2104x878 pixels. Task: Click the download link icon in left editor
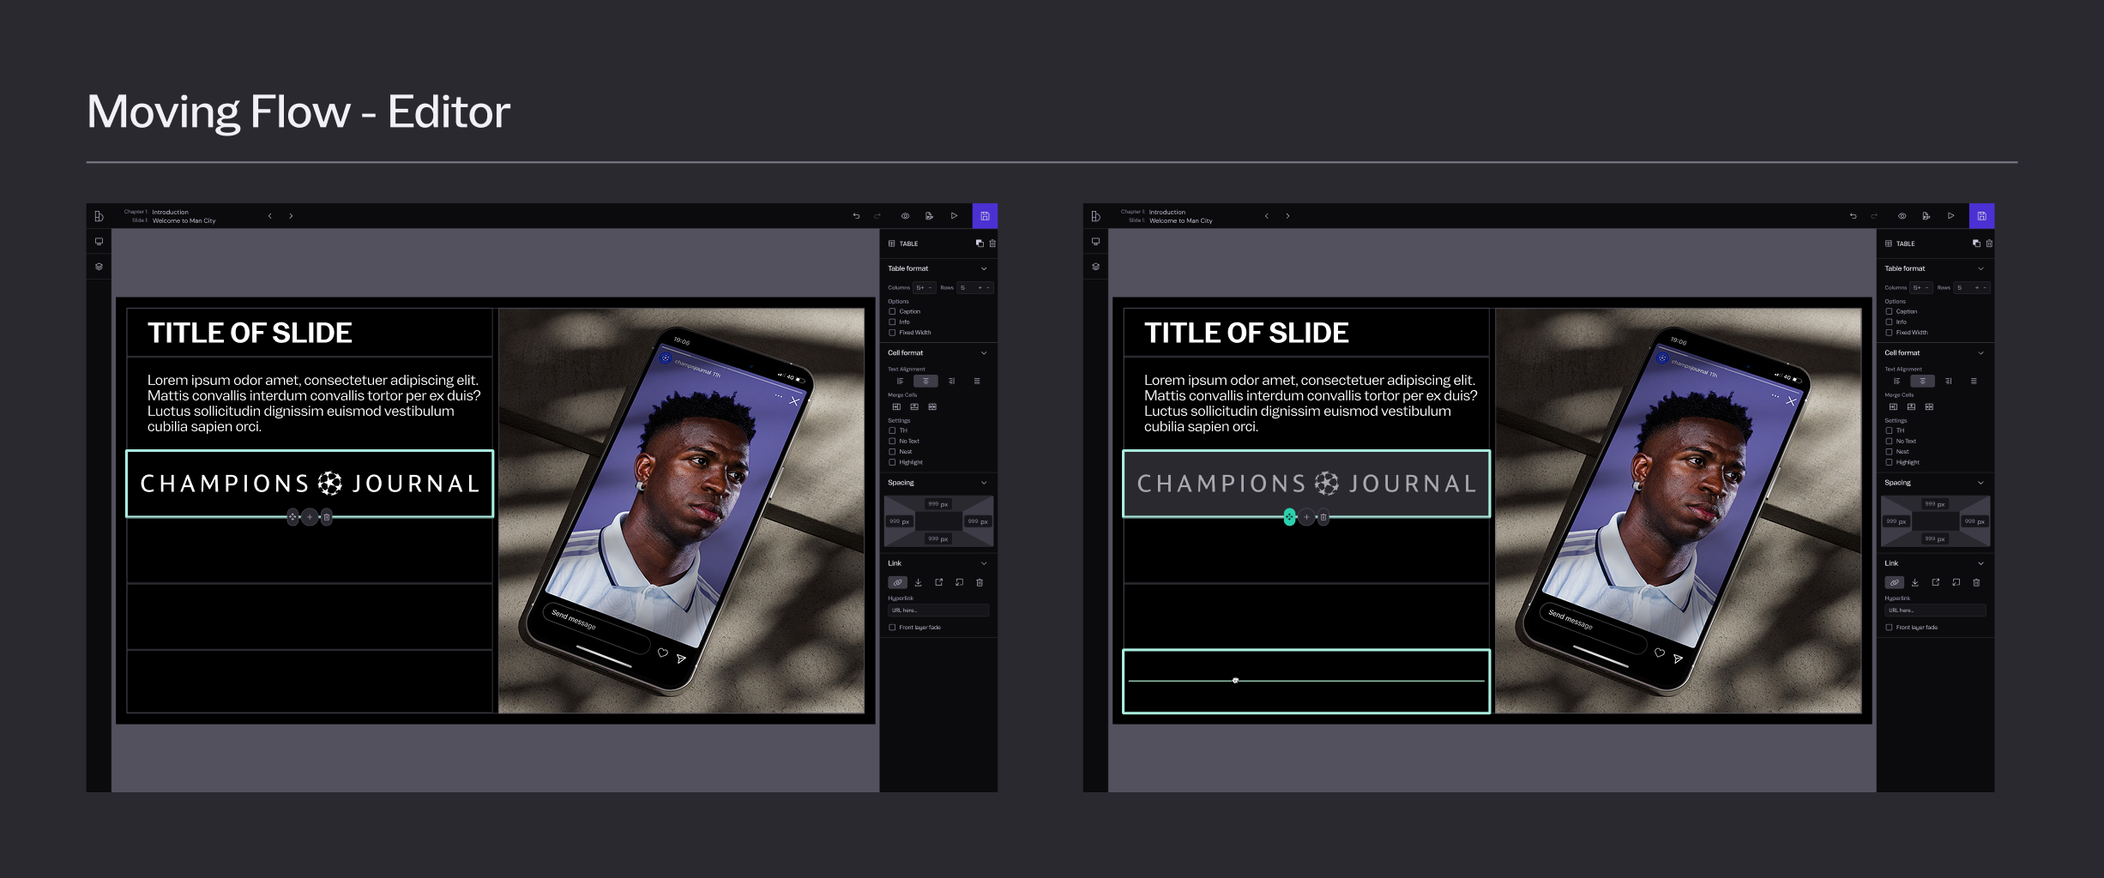pyautogui.click(x=918, y=582)
